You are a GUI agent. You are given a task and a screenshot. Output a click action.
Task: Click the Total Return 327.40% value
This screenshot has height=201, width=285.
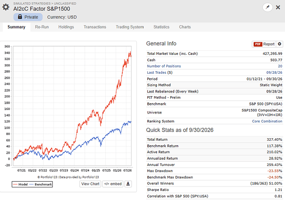[x=274, y=140]
